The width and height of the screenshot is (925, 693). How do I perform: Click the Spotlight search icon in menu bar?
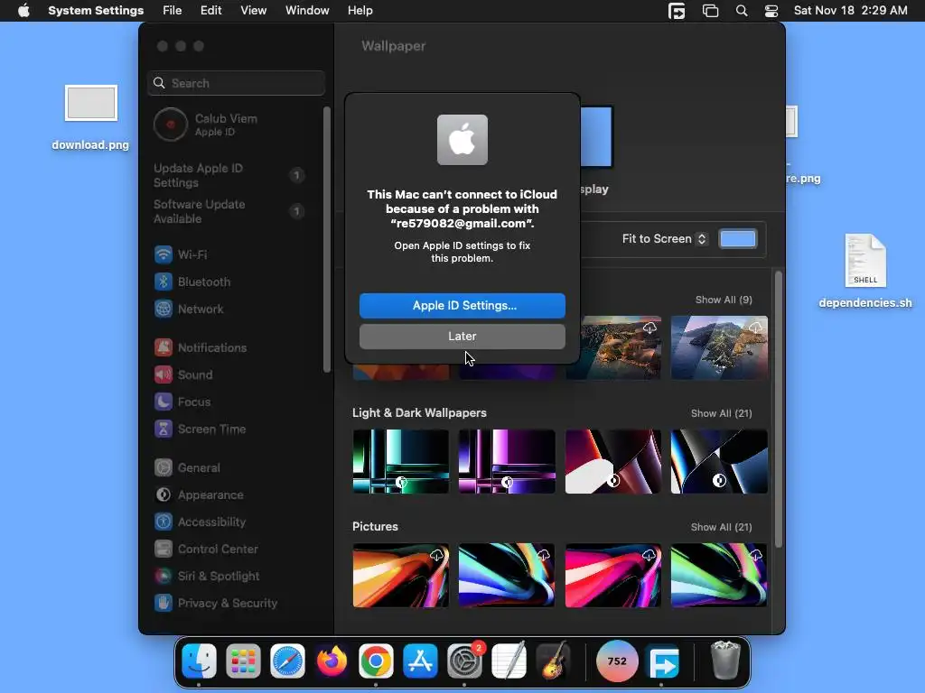[742, 11]
